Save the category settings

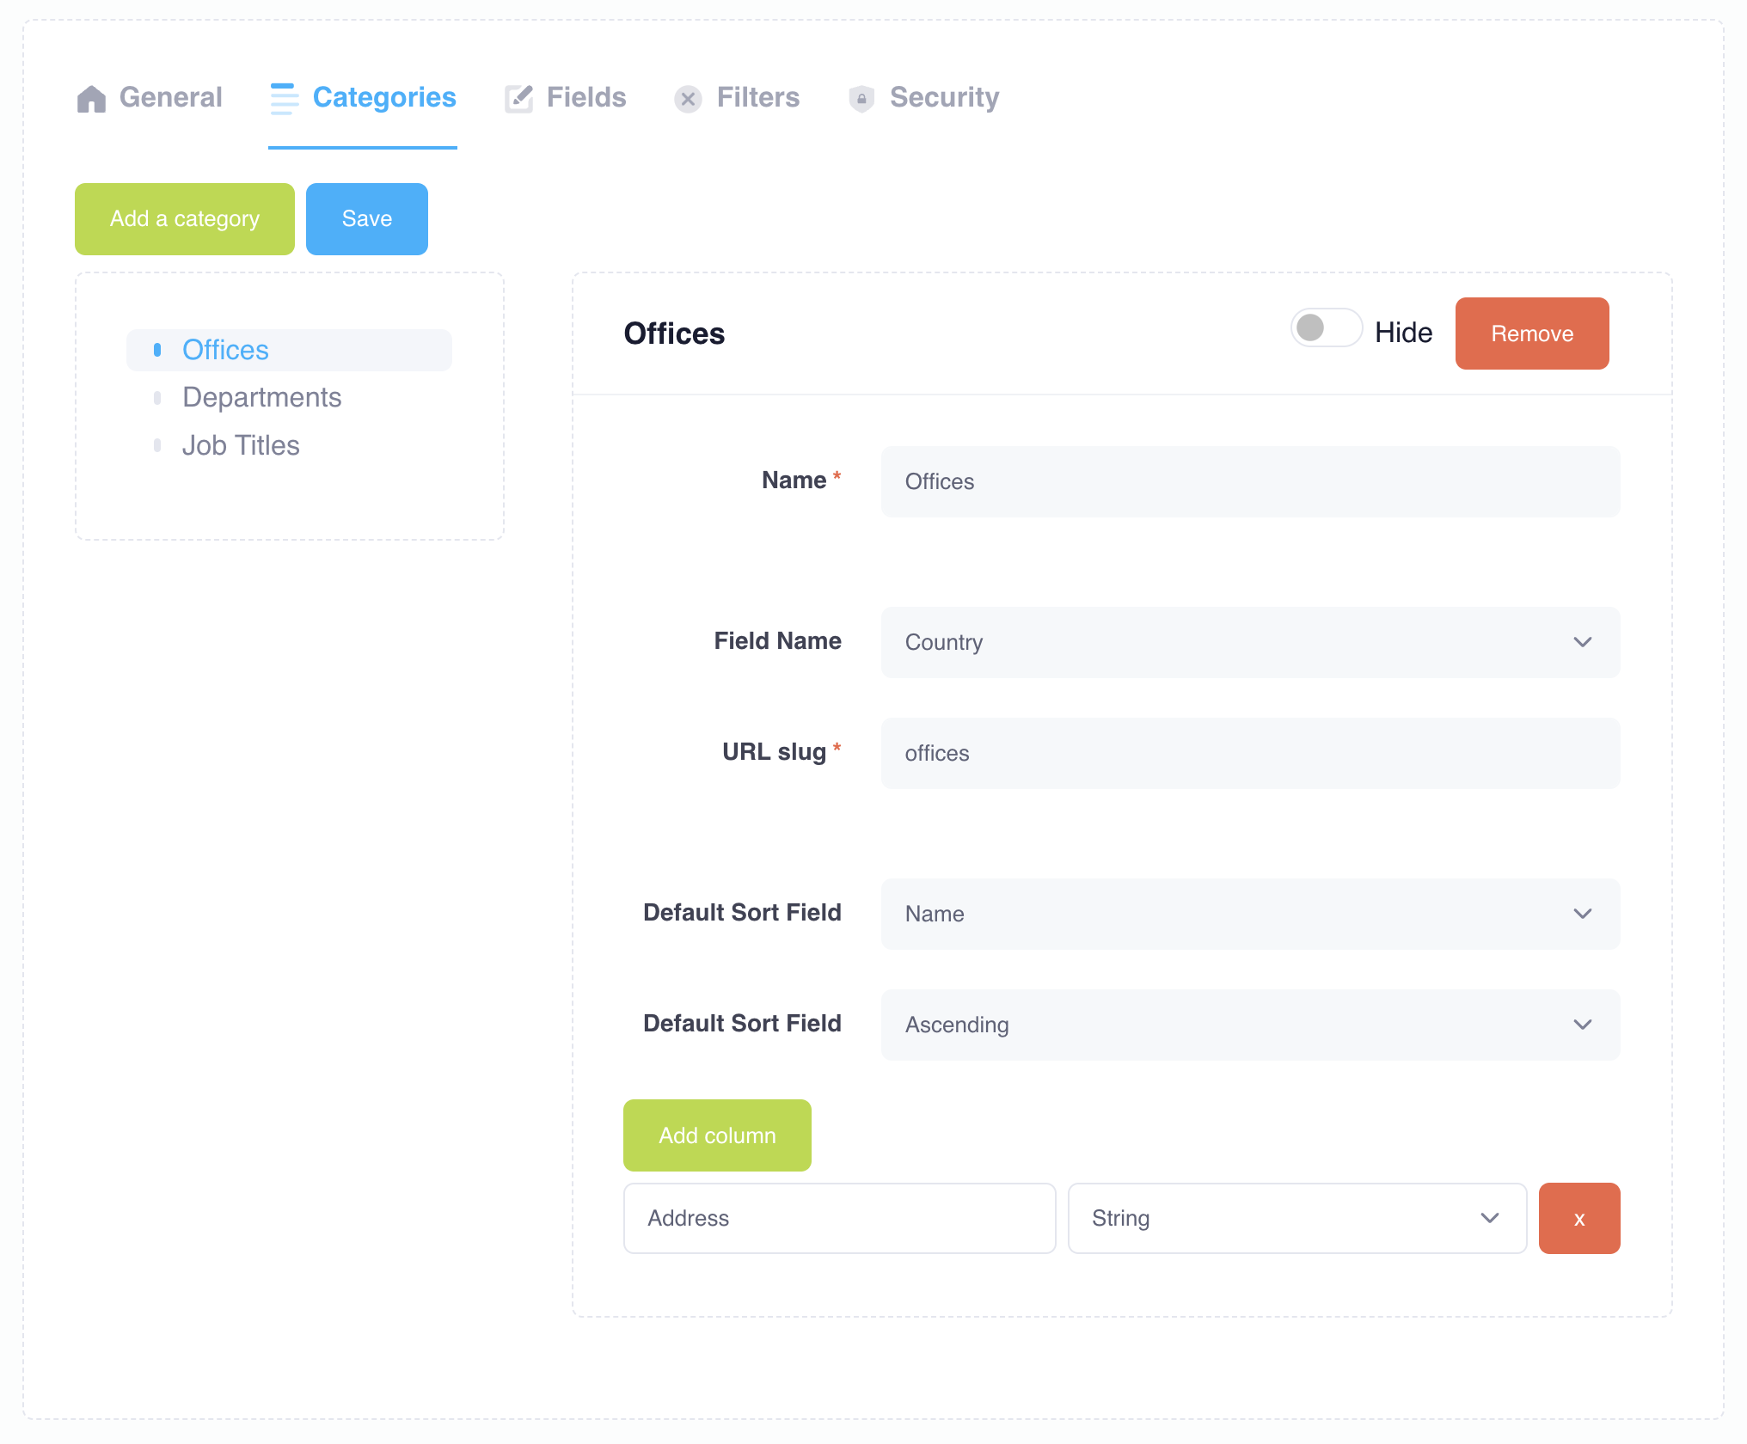coord(366,218)
